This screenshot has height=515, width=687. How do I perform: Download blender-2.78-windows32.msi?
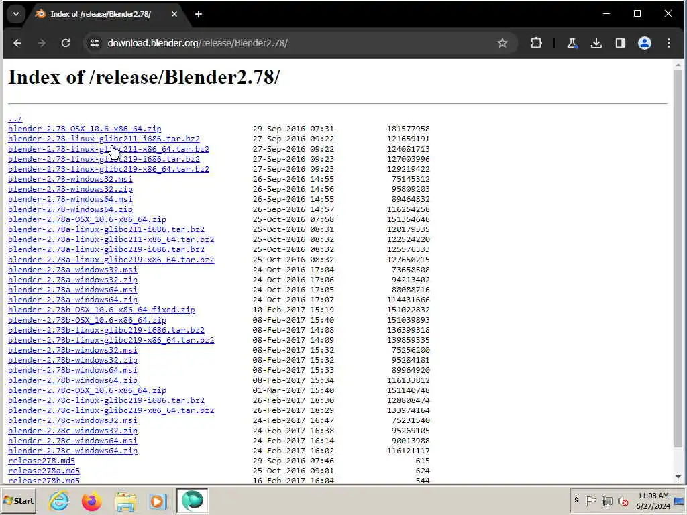(70, 179)
